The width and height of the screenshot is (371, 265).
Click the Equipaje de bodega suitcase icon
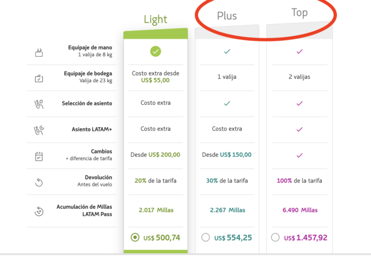click(x=39, y=78)
